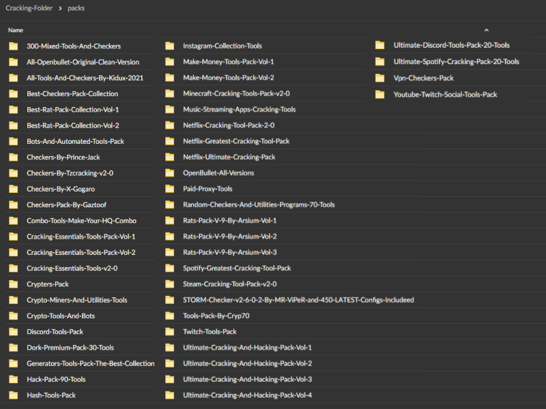Select the Checkers-By-Prince-Jack folder name
The height and width of the screenshot is (409, 546).
click(x=63, y=157)
